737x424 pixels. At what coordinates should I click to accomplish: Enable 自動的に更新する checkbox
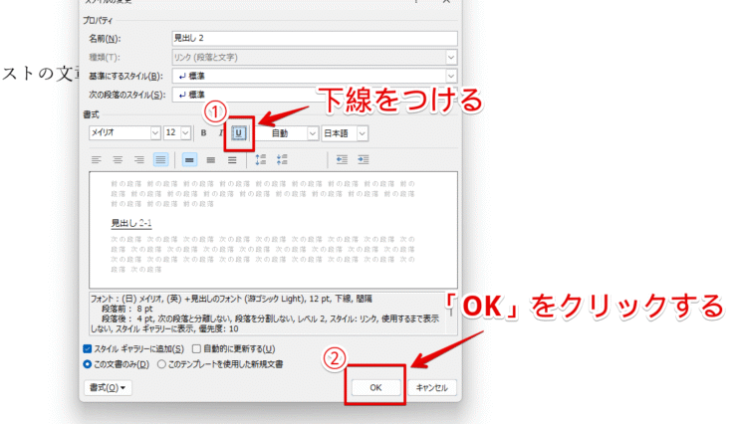coord(196,349)
